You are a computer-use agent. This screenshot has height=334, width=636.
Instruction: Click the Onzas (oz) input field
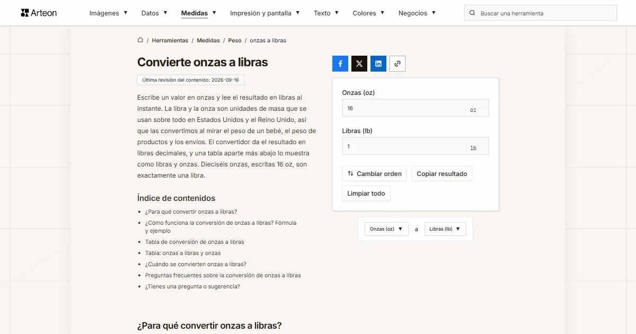416,108
